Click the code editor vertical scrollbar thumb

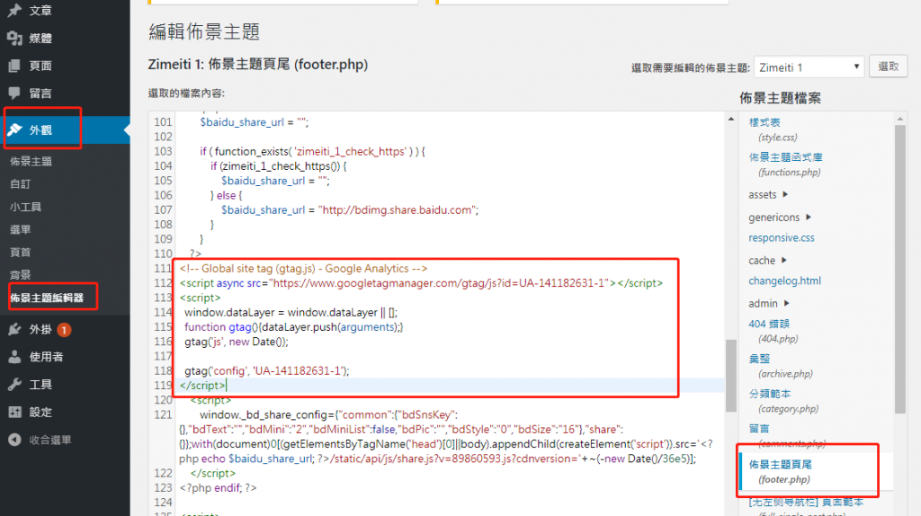click(x=730, y=376)
